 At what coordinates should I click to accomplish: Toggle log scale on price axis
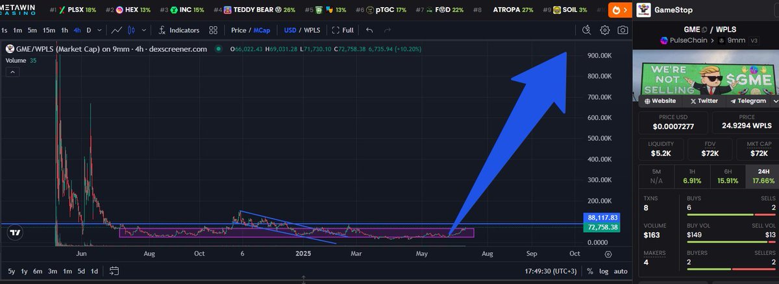click(602, 272)
